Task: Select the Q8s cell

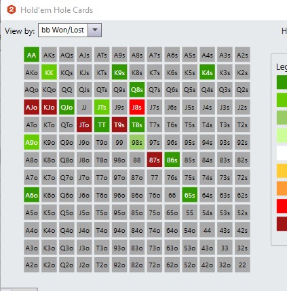Action: pos(137,90)
